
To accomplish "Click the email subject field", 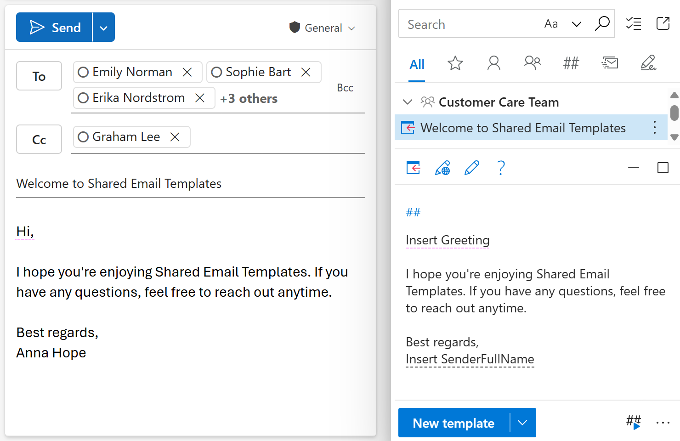I will (x=191, y=184).
